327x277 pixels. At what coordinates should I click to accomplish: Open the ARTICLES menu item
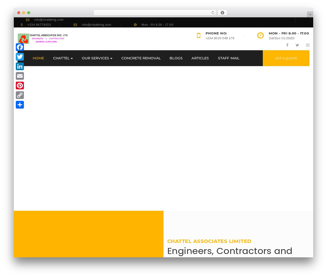click(200, 58)
